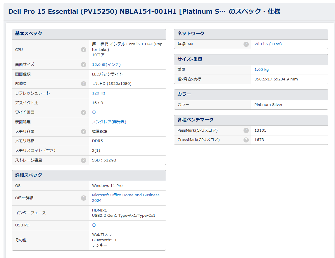Image resolution: width=335 pixels, height=258 pixels.
Task: Select the PassMark score 13105
Action: (x=260, y=130)
